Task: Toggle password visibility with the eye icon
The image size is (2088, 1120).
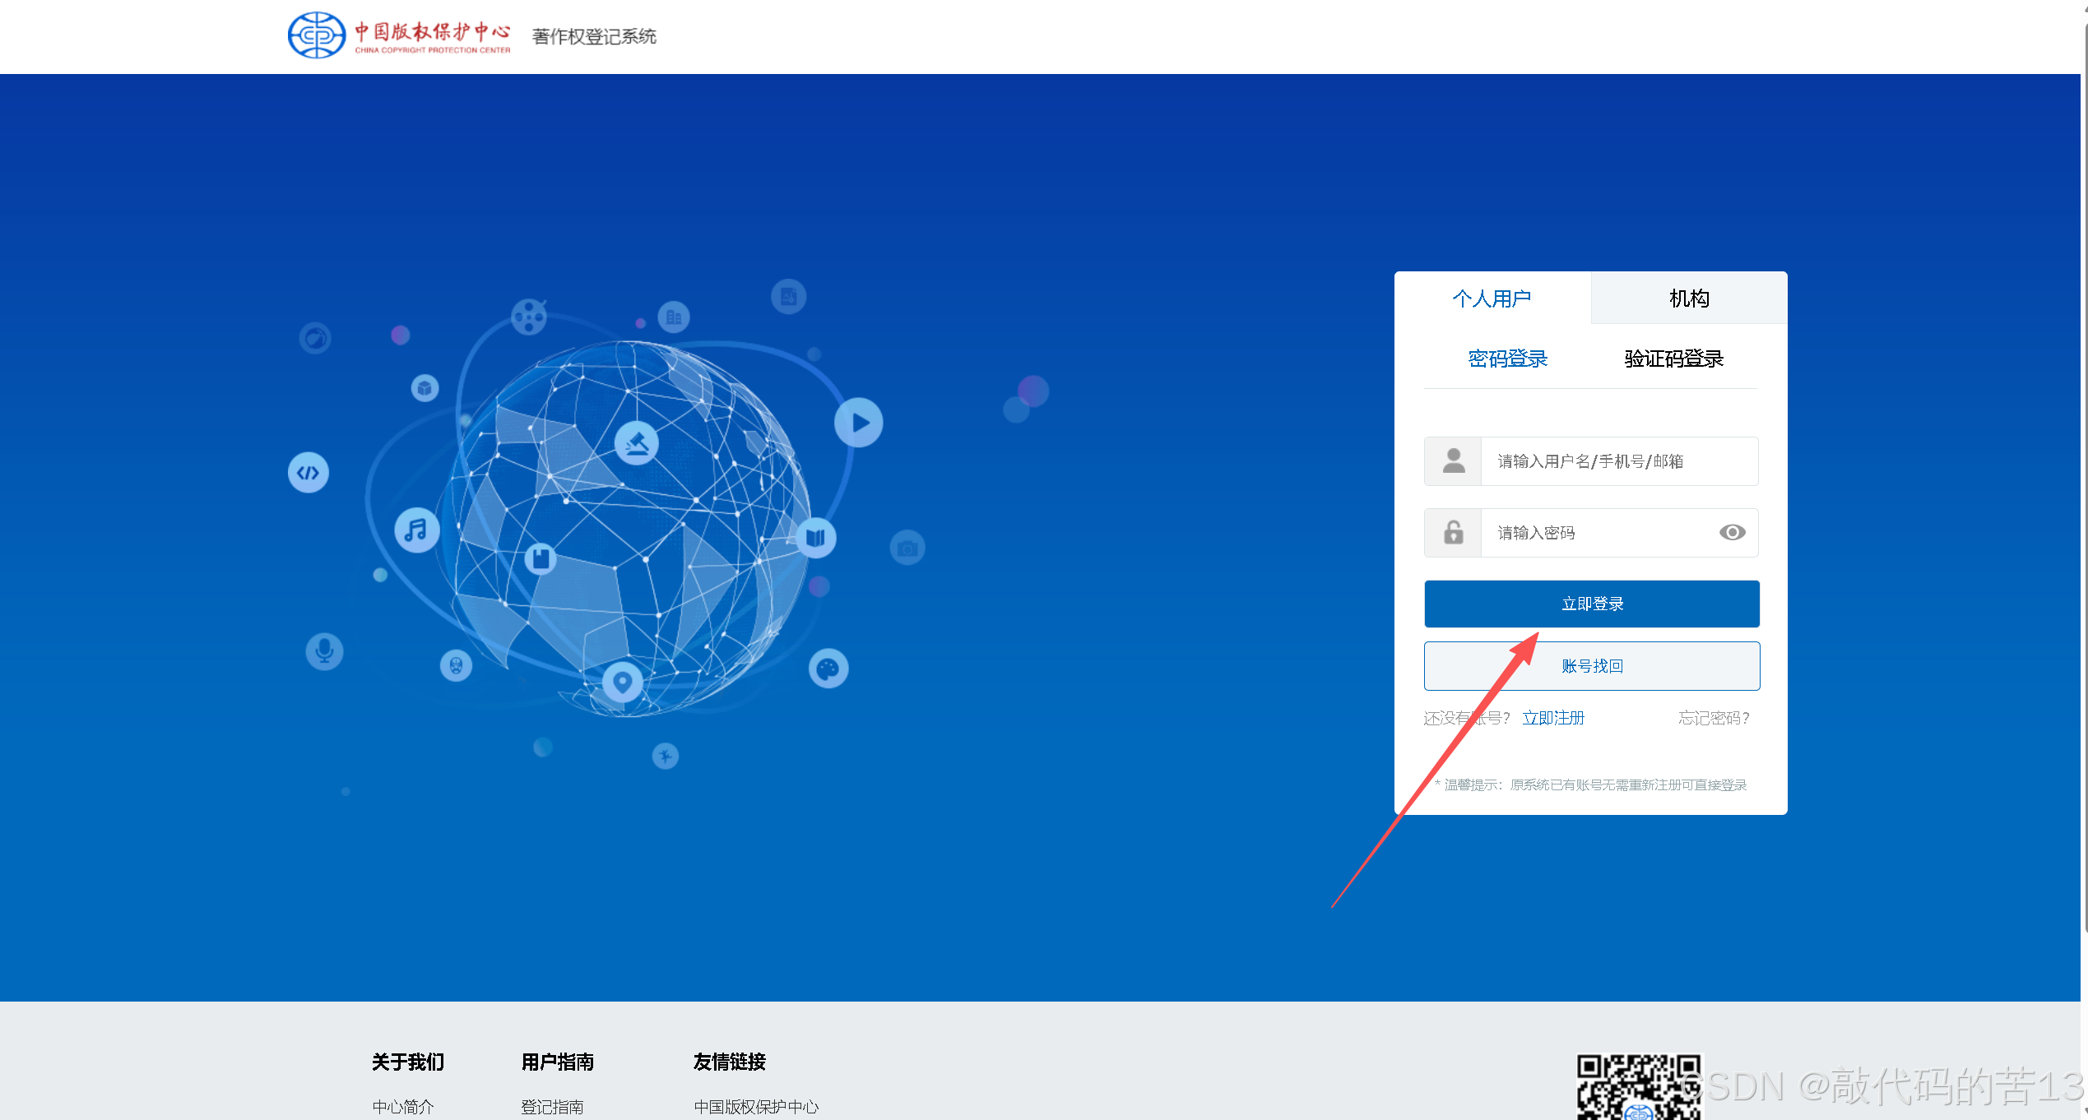Action: pyautogui.click(x=1732, y=533)
